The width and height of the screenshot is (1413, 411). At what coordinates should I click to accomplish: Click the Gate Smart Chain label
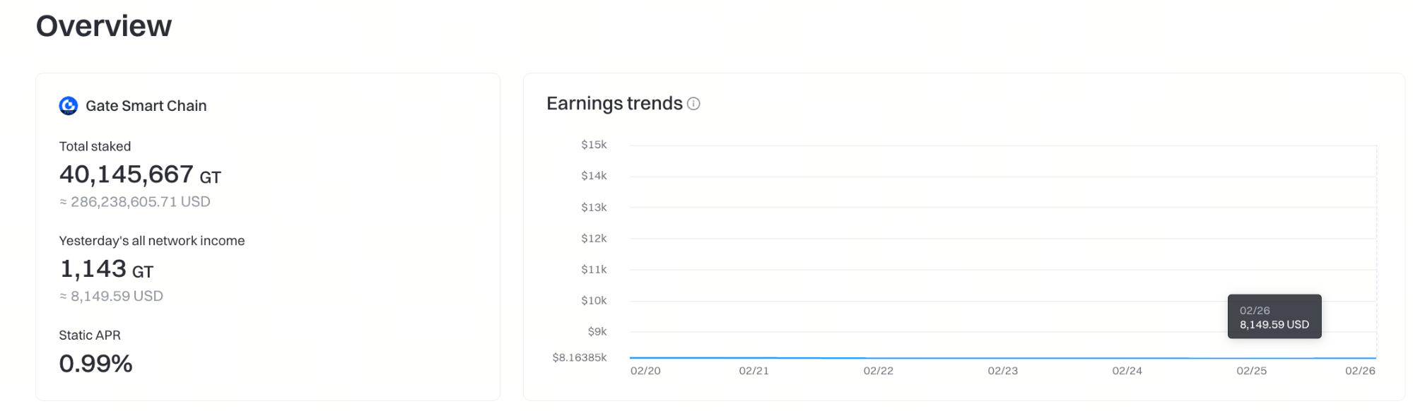coord(146,106)
